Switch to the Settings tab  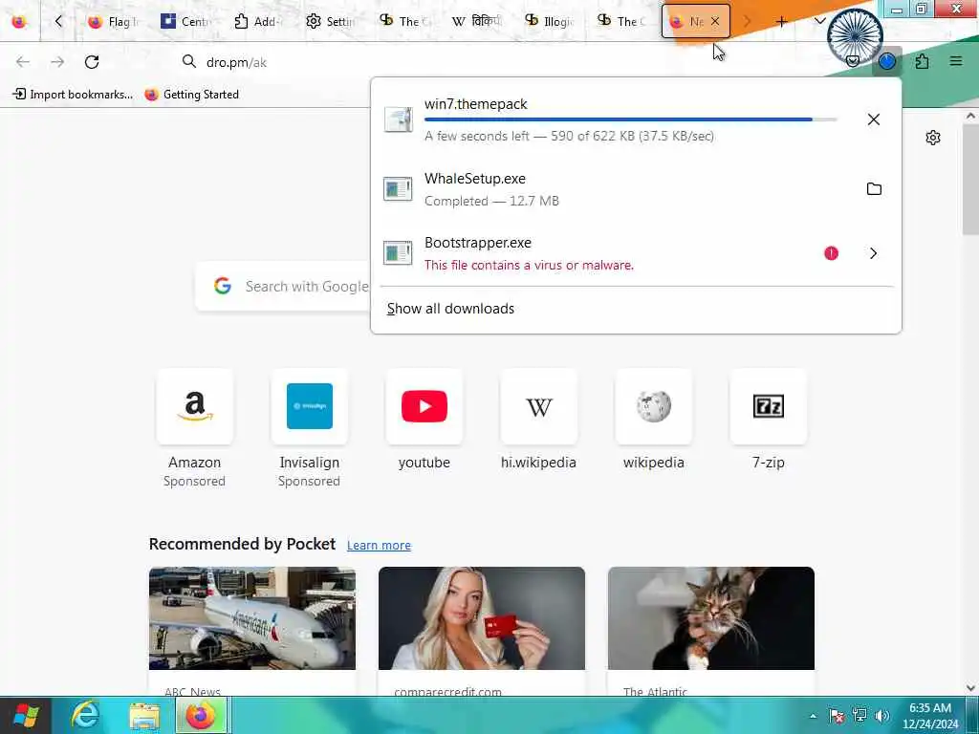[x=331, y=22]
